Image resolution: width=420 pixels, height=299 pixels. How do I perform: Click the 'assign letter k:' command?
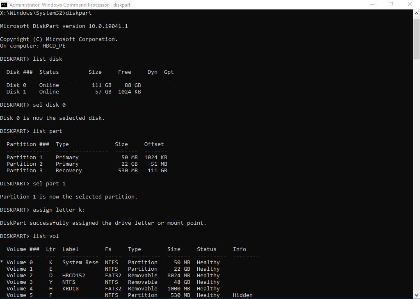coord(59,210)
